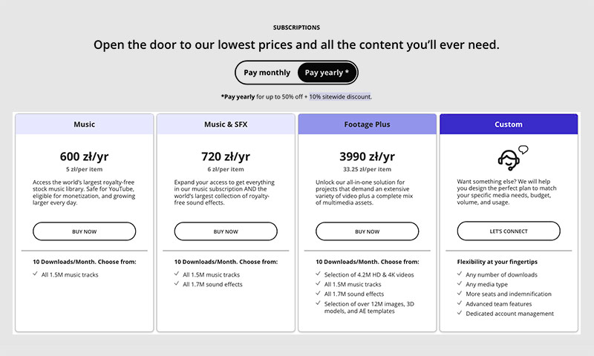This screenshot has height=356, width=594.
Task: Click the headset support icon in Custom plan
Action: tap(509, 157)
